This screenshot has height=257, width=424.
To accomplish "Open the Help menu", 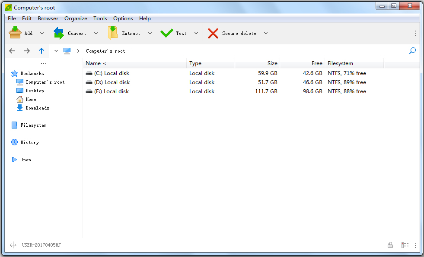I will coord(145,19).
